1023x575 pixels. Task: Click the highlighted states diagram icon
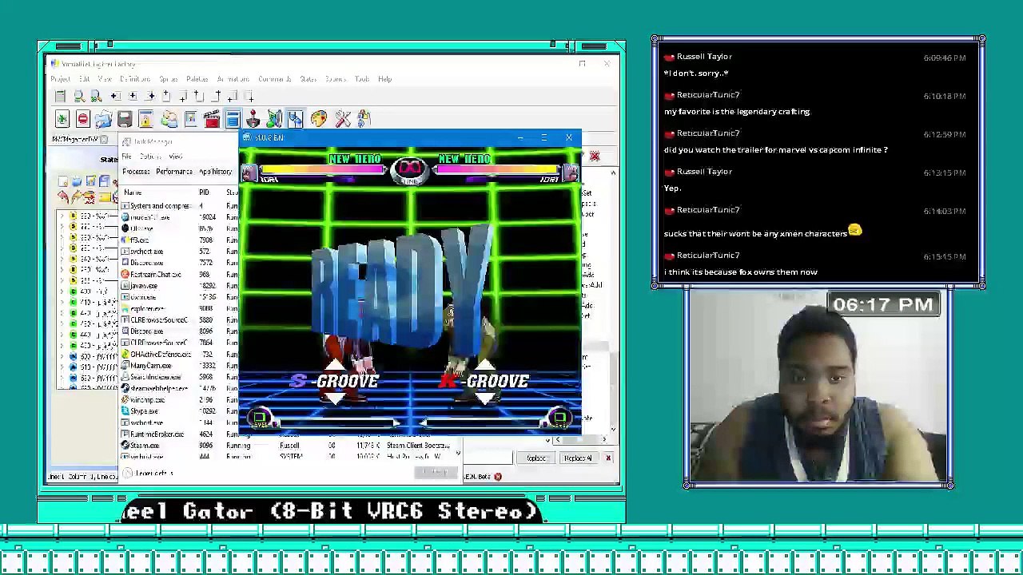(295, 119)
